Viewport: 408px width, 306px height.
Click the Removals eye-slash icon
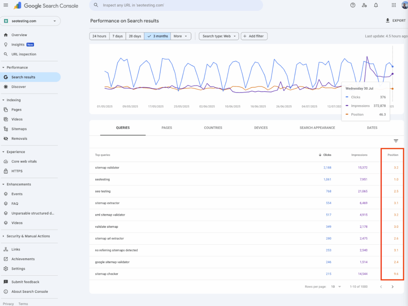point(6,138)
